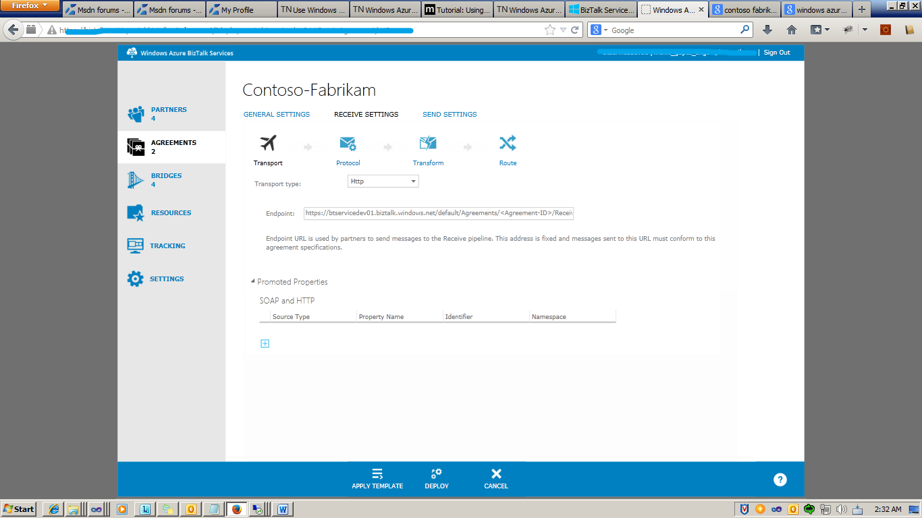Viewport: 922px width, 518px height.
Task: Reload the page with refresh icon
Action: [575, 30]
